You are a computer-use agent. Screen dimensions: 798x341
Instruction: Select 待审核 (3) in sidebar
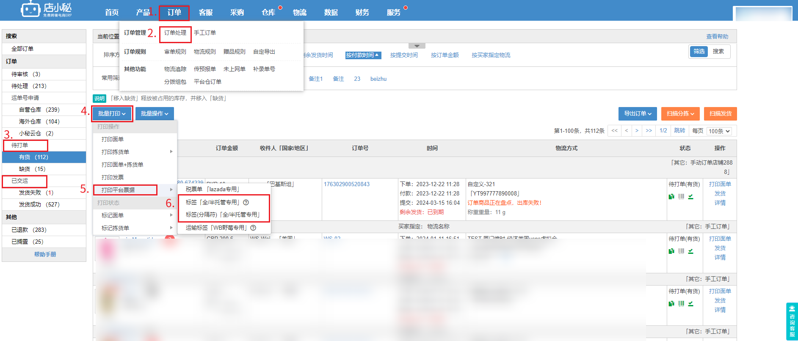point(44,74)
